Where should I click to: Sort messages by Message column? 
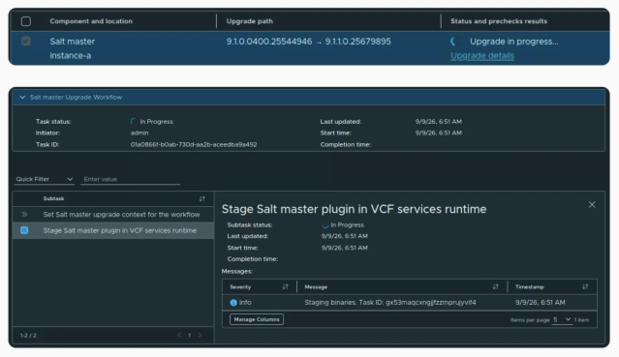(495, 286)
